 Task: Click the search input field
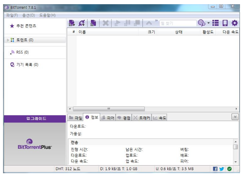coord(178,23)
